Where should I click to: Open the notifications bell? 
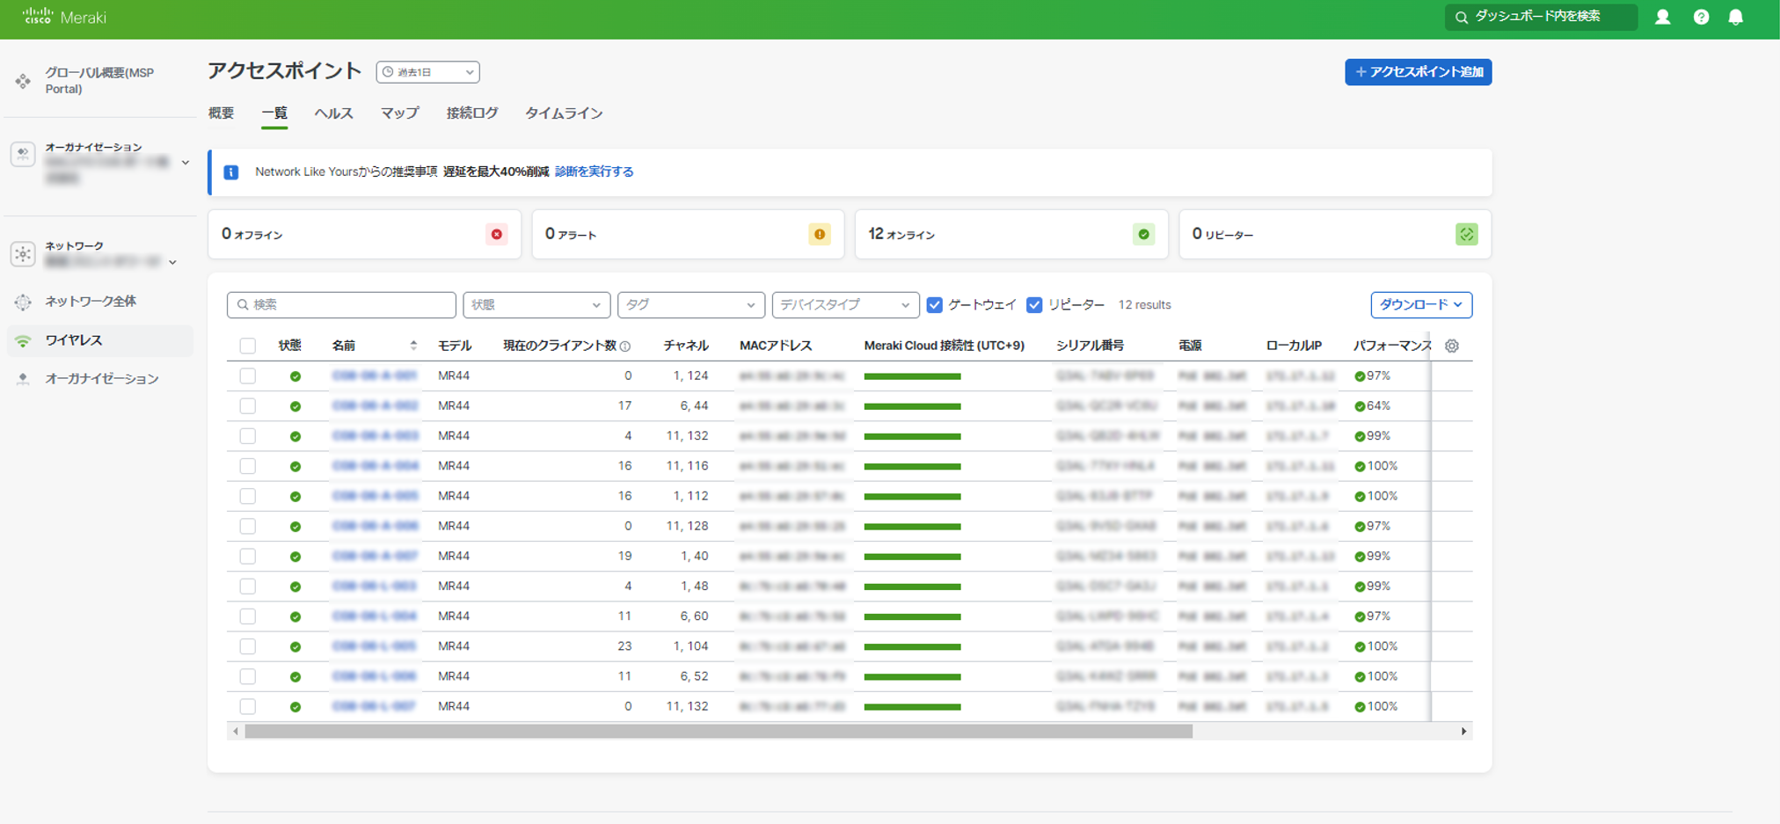tap(1736, 17)
